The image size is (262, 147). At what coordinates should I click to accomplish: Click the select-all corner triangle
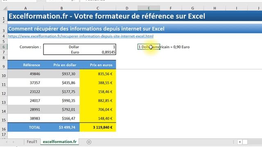[5, 8]
